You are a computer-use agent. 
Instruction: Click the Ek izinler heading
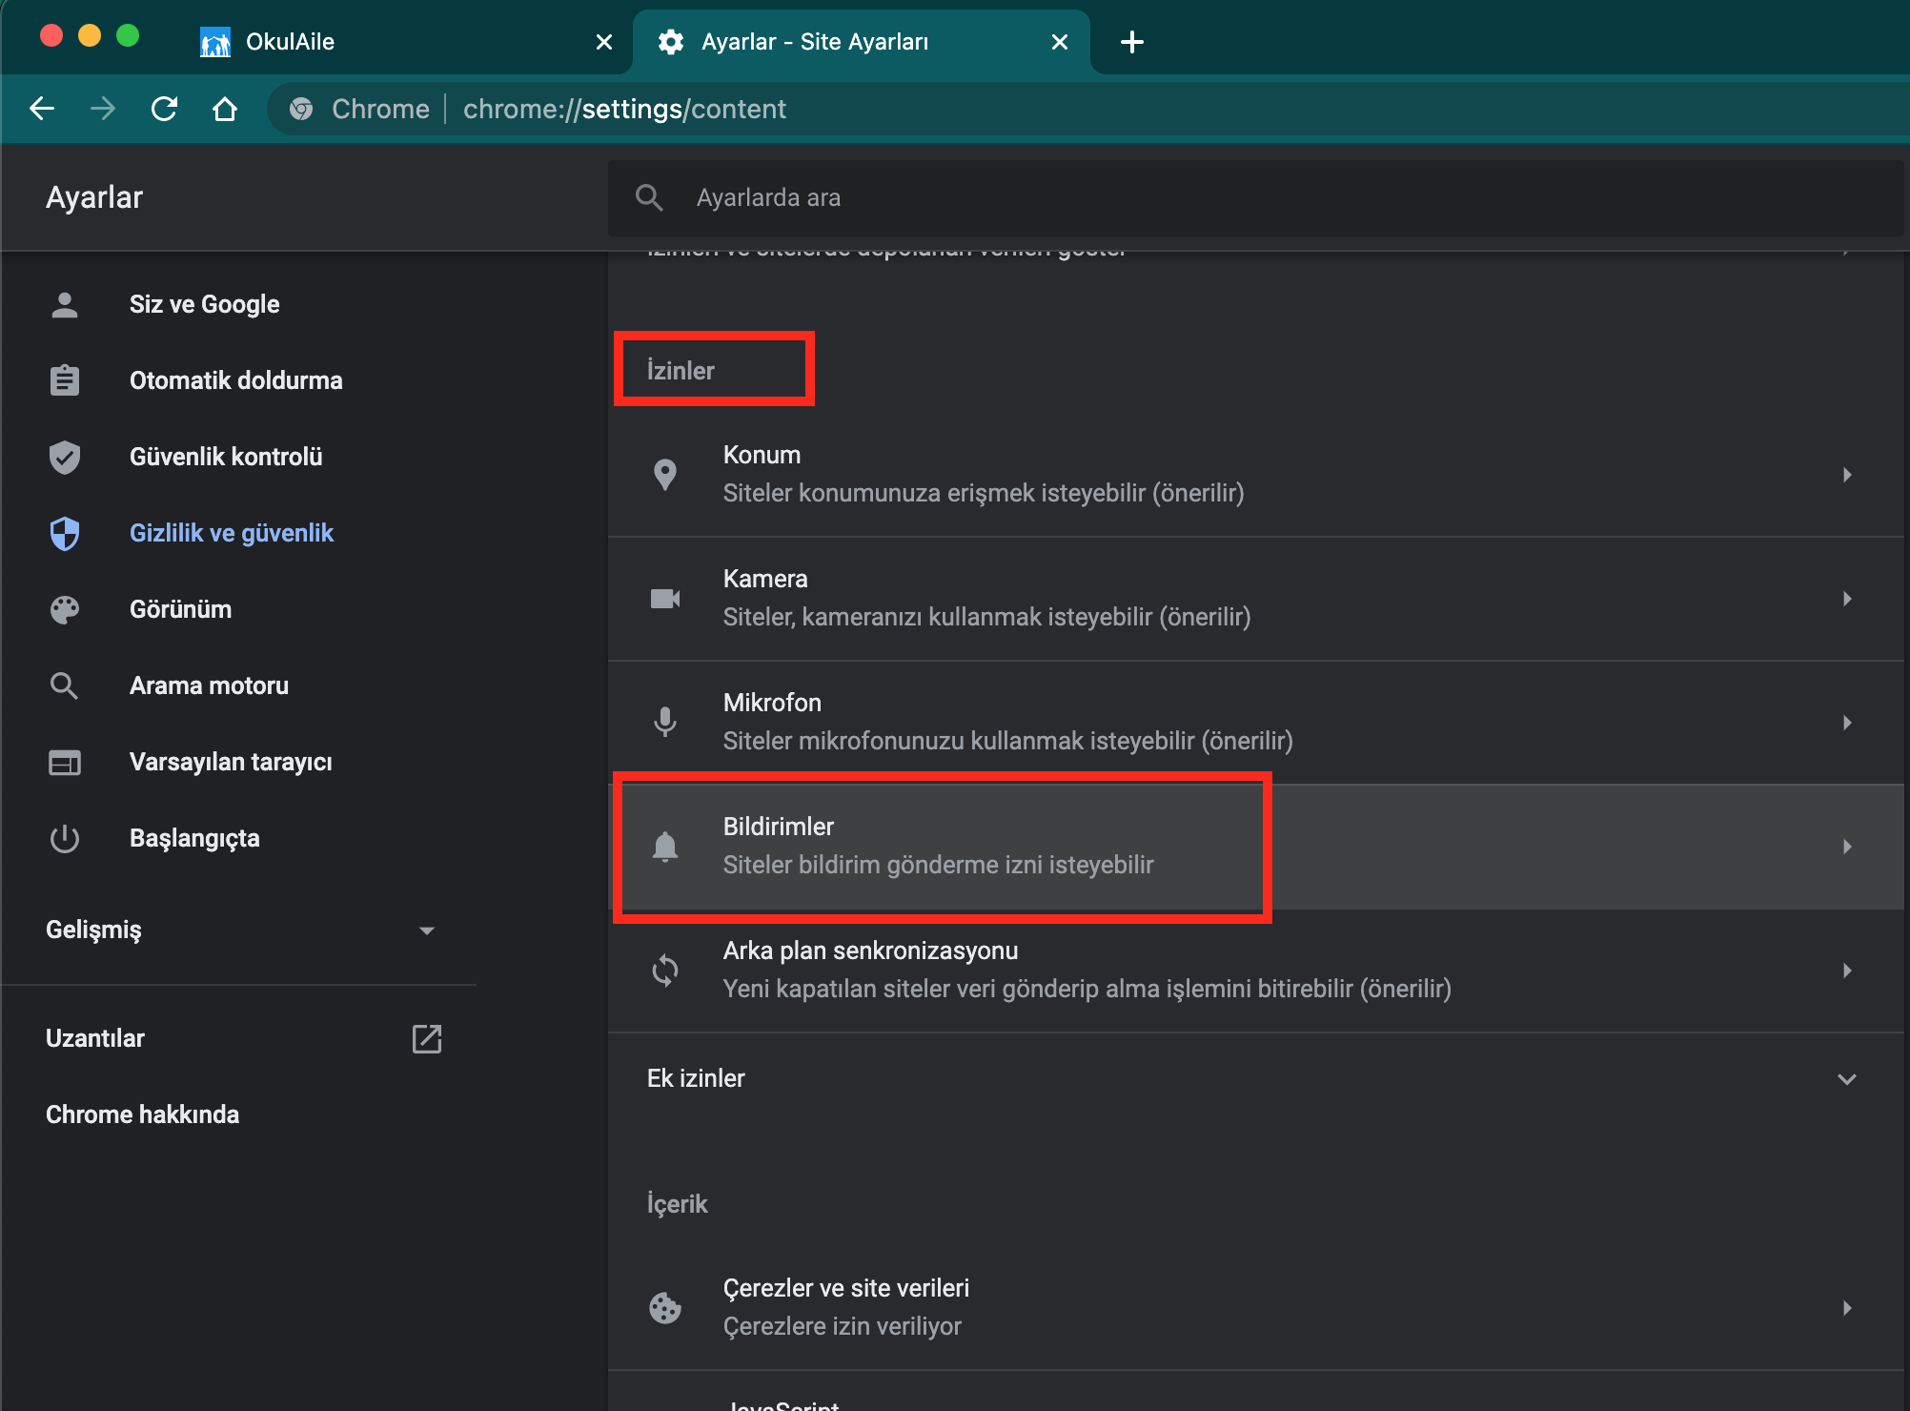point(696,1078)
